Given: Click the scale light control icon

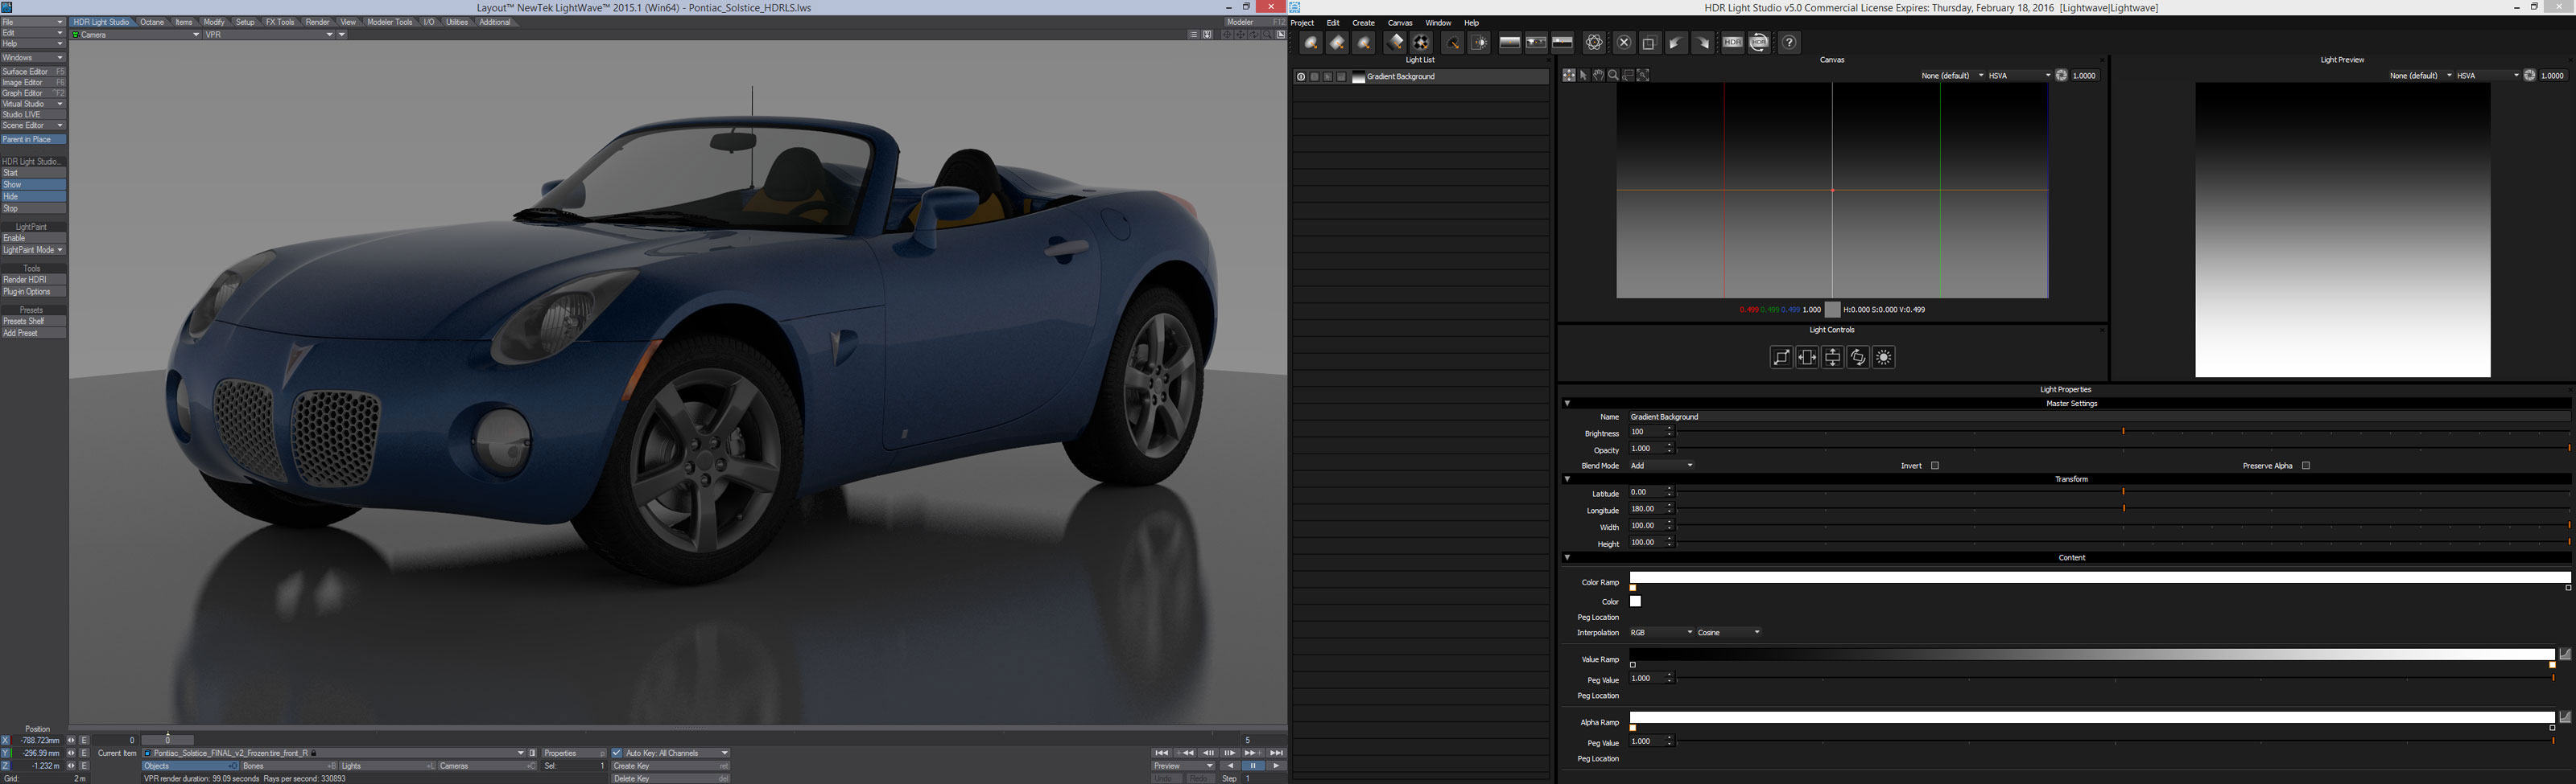Looking at the screenshot, I should click(1781, 358).
